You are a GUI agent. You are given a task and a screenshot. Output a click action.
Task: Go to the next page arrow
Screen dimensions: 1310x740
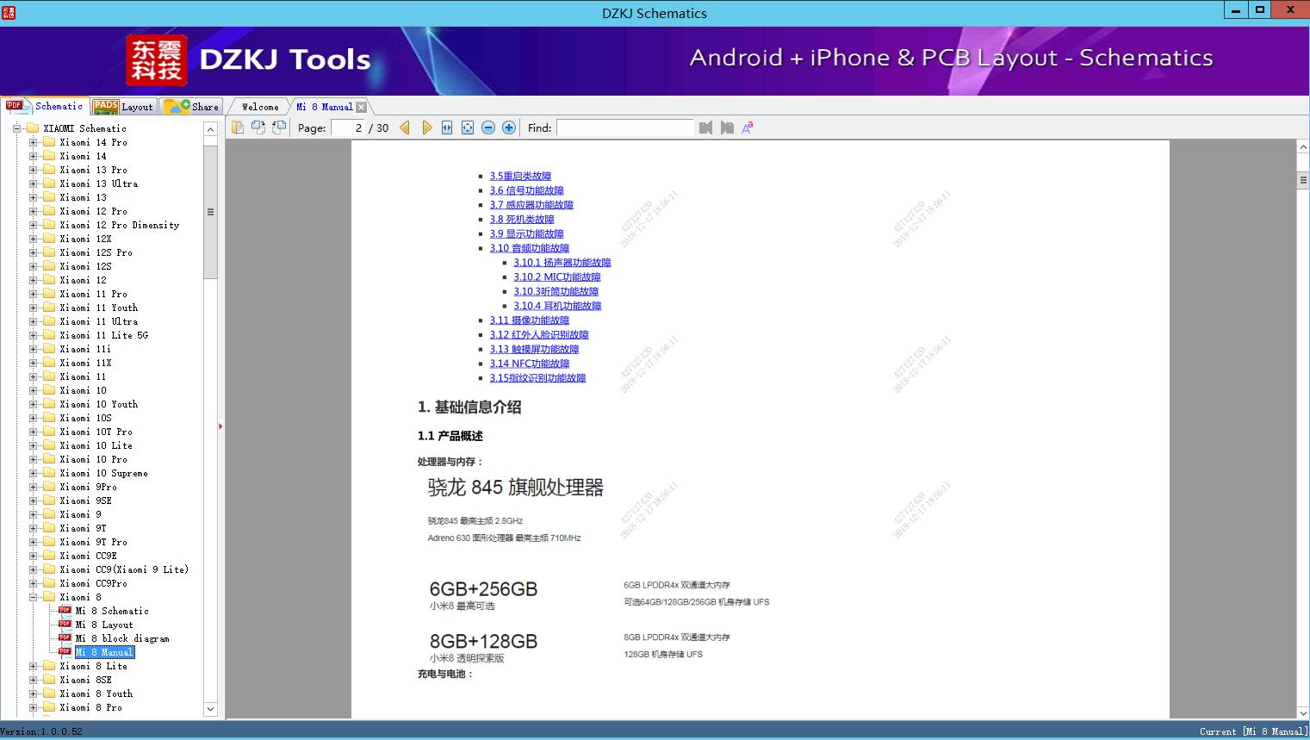426,127
